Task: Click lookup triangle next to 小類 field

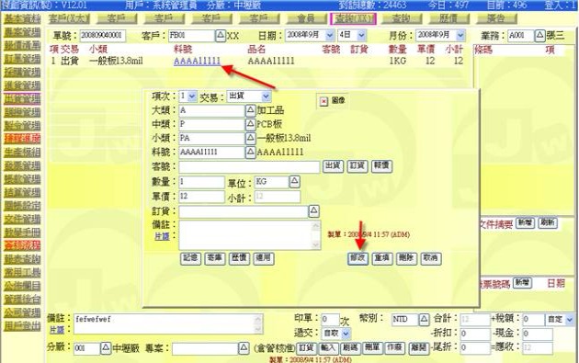Action: [x=250, y=138]
